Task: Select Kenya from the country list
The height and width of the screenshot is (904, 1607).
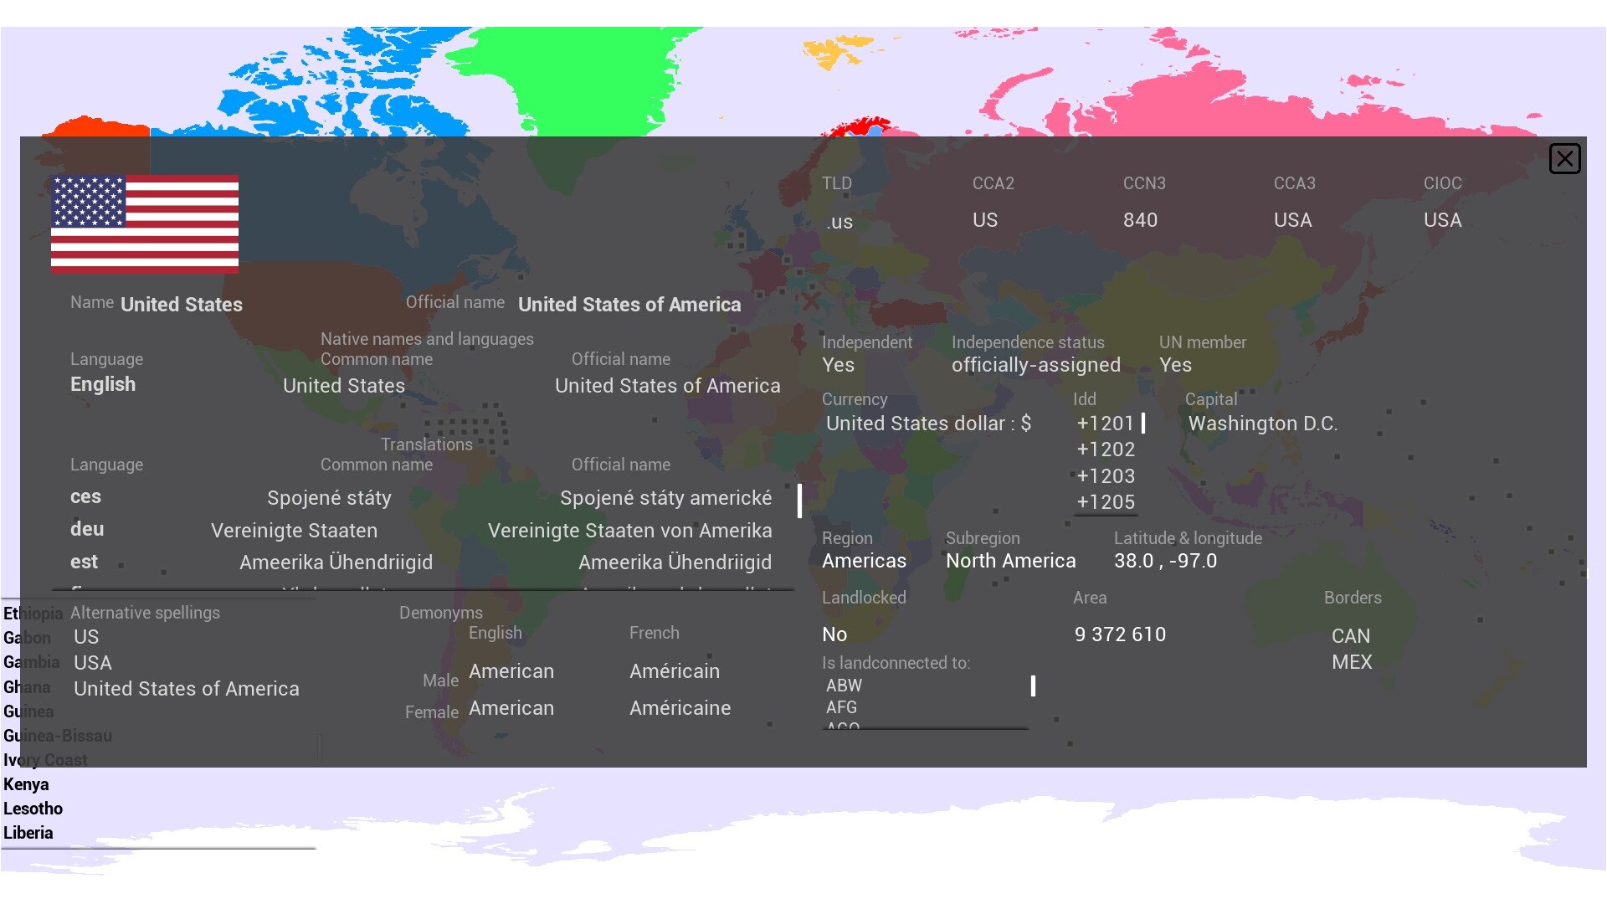Action: (x=26, y=784)
